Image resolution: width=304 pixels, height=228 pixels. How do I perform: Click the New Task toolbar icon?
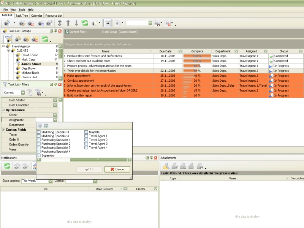(7, 23)
